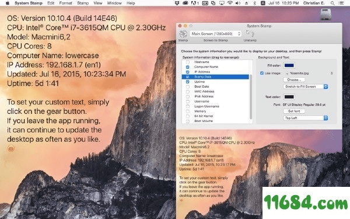
Task: Uncheck the Uptime checkbox
Action: point(188,82)
